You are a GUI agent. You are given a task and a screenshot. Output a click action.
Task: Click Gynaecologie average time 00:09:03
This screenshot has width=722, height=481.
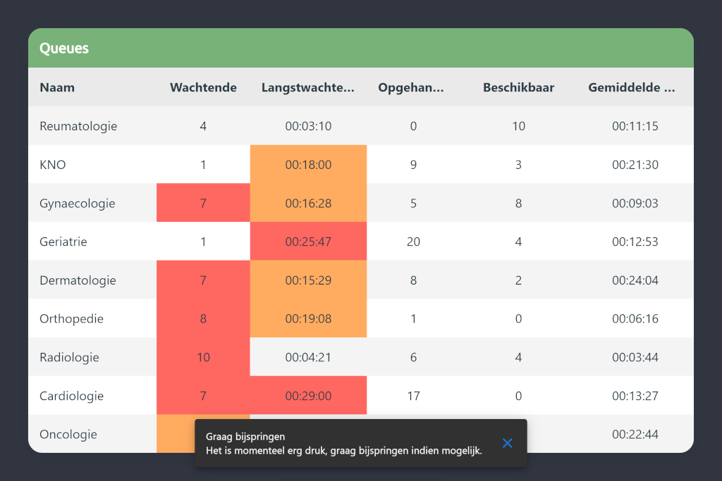[x=635, y=204]
